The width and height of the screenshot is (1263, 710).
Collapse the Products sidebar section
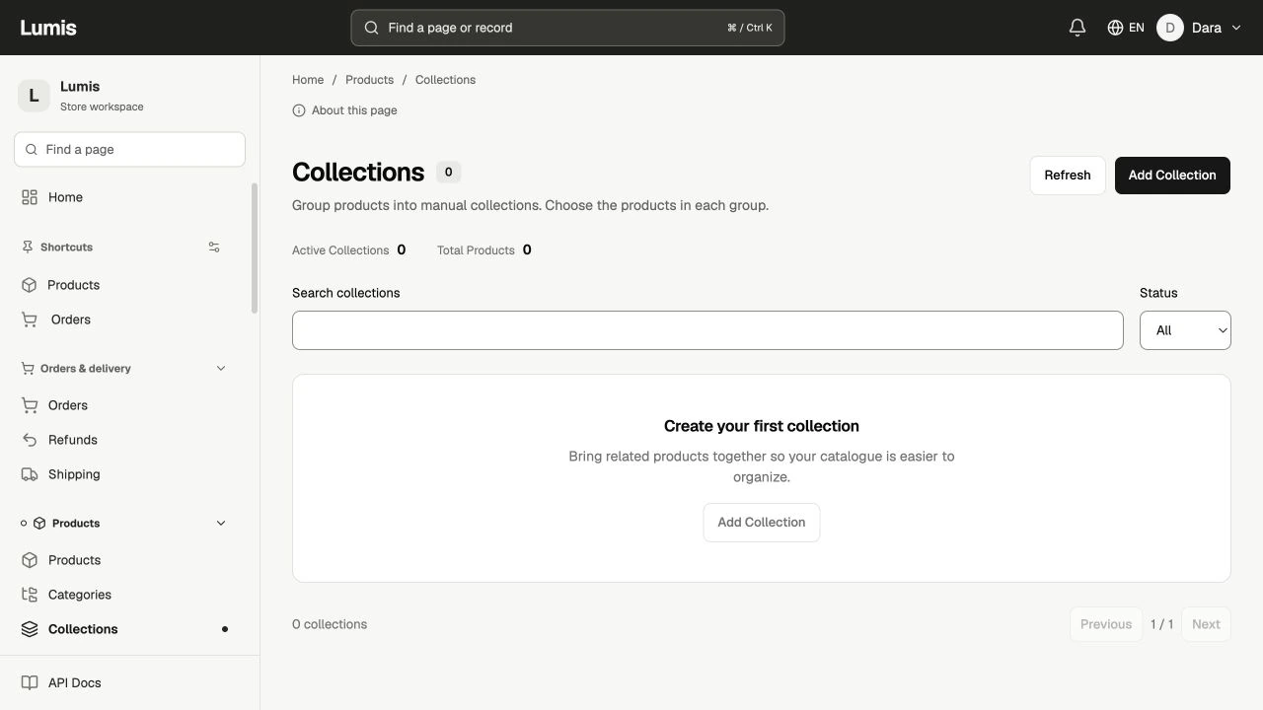(x=221, y=524)
